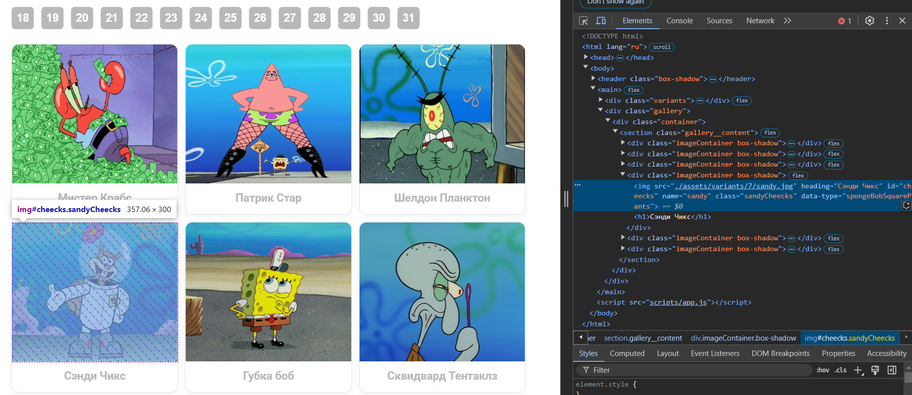
Task: Click the Styles pane scrollbar
Action: click(908, 378)
